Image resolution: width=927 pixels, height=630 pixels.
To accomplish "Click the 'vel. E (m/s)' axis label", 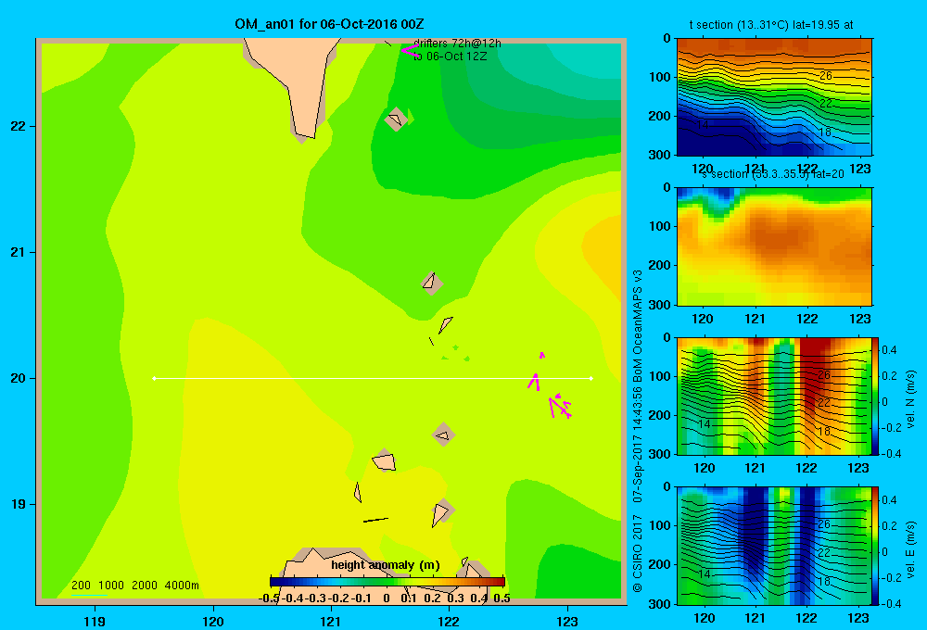I will pyautogui.click(x=910, y=549).
